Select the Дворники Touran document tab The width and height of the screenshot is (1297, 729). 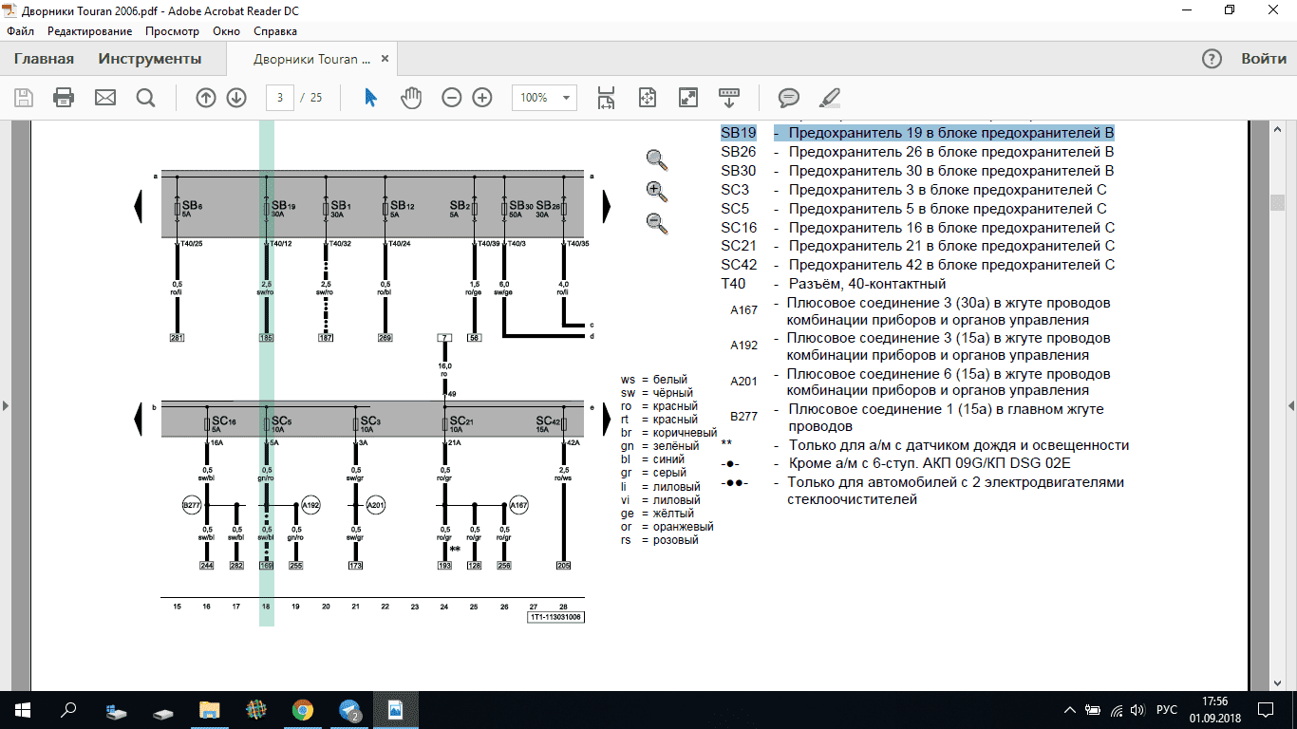(312, 59)
